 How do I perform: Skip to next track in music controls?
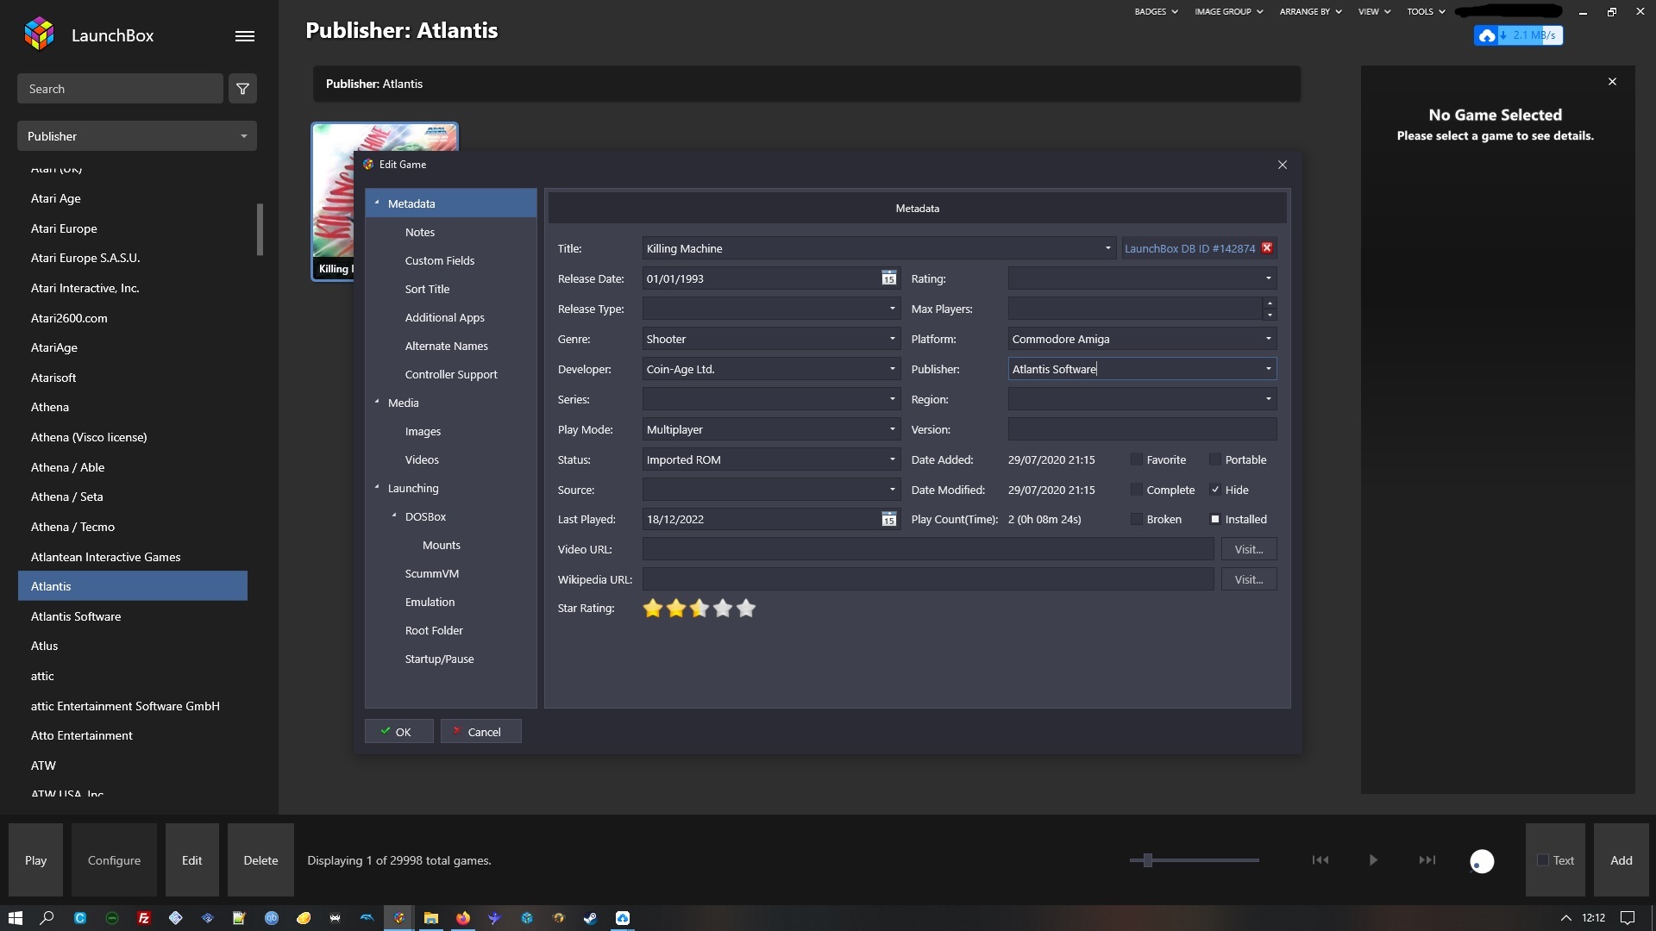click(1427, 860)
